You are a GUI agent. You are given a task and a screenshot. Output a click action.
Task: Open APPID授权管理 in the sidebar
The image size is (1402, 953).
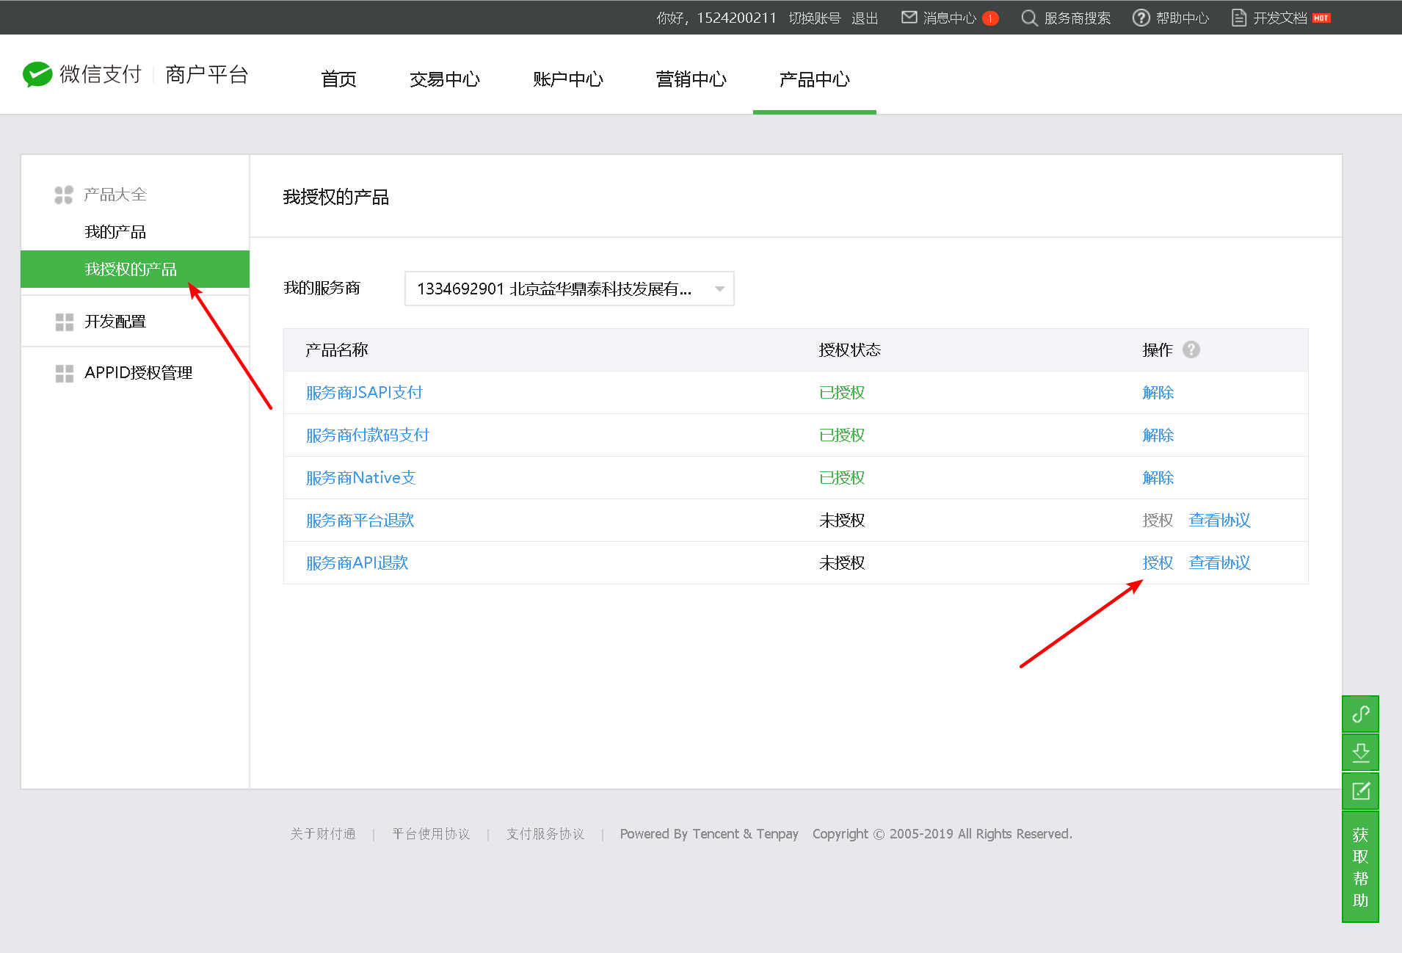point(138,373)
